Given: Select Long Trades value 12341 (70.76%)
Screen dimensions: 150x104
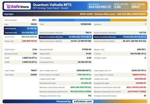Looking at the screenshot, I should tap(139, 70).
